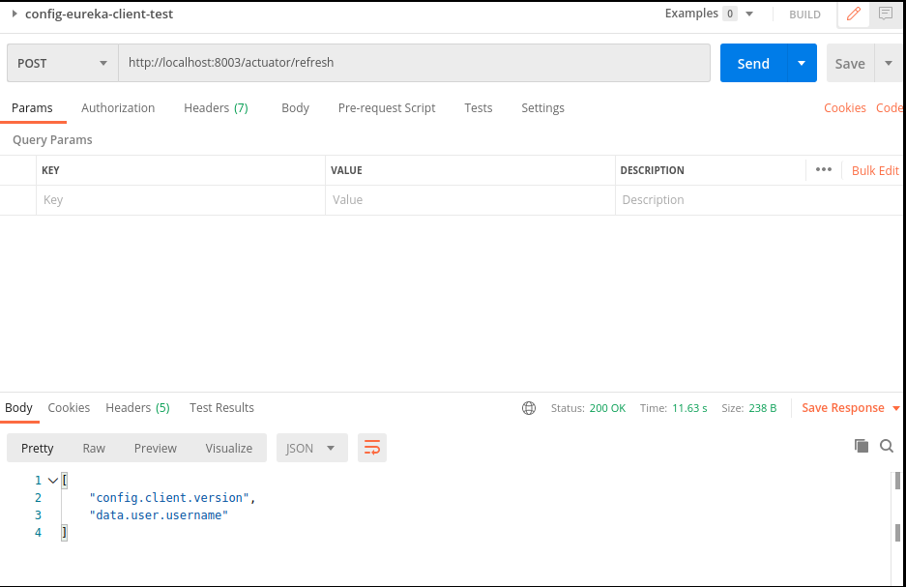Open the Send options dropdown arrow

[x=802, y=63]
